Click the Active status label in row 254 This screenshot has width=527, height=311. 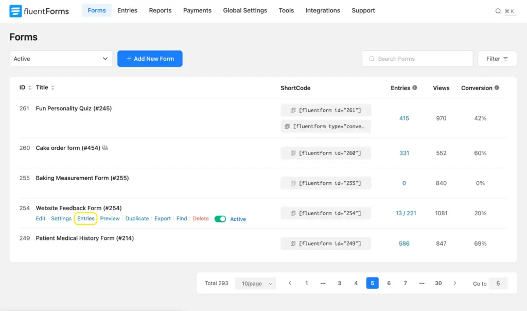point(238,219)
